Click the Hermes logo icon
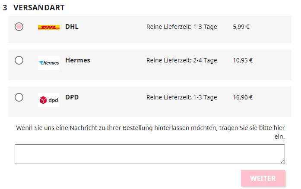This screenshot has width=301, height=189. pyautogui.click(x=49, y=63)
